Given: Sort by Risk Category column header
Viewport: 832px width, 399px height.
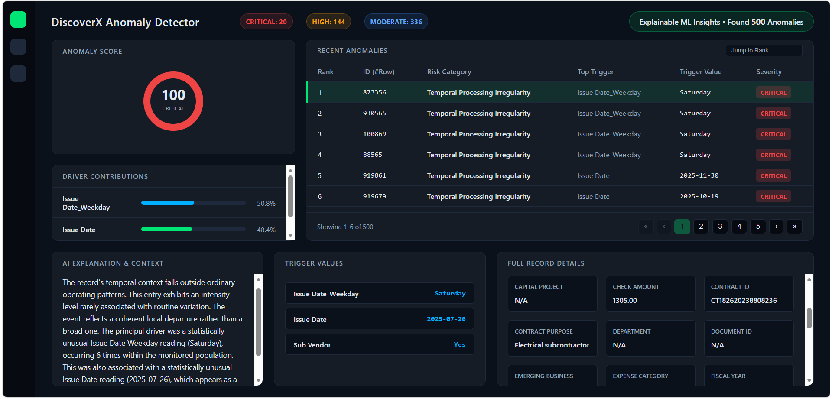Looking at the screenshot, I should 449,72.
